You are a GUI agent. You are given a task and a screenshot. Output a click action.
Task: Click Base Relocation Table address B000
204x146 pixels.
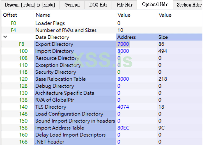pyautogui.click(x=123, y=79)
